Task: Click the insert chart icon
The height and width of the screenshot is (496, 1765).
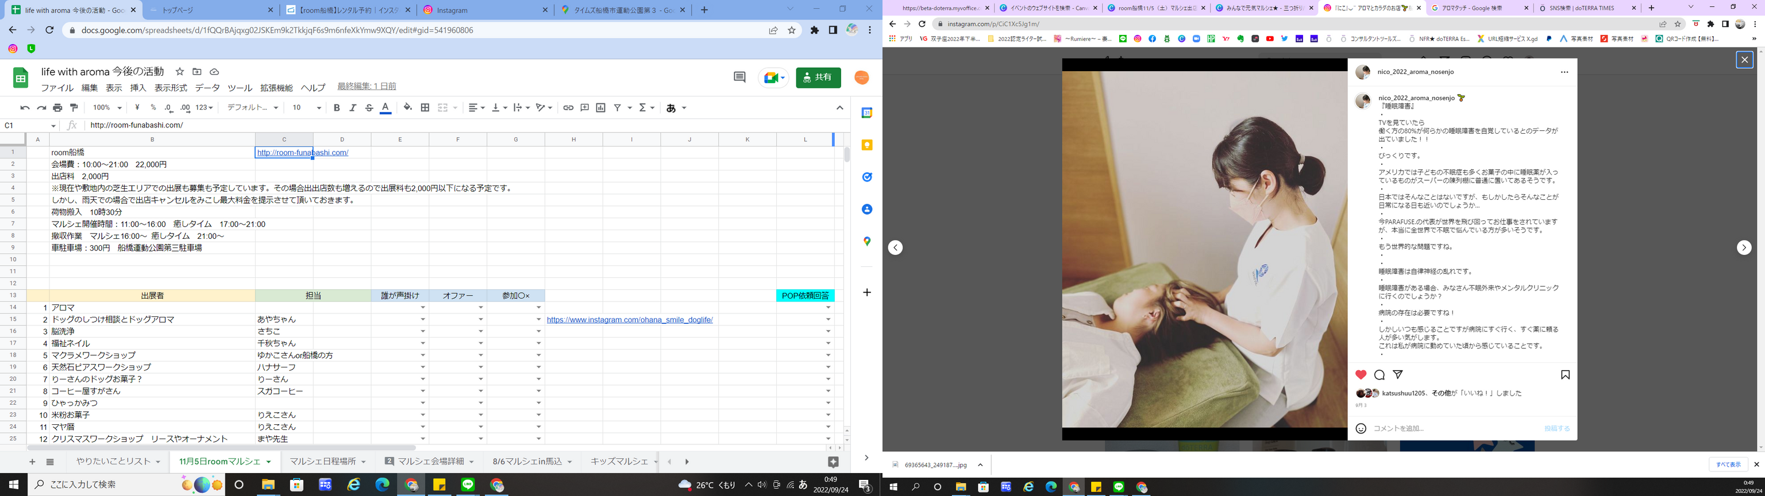Action: pos(601,107)
